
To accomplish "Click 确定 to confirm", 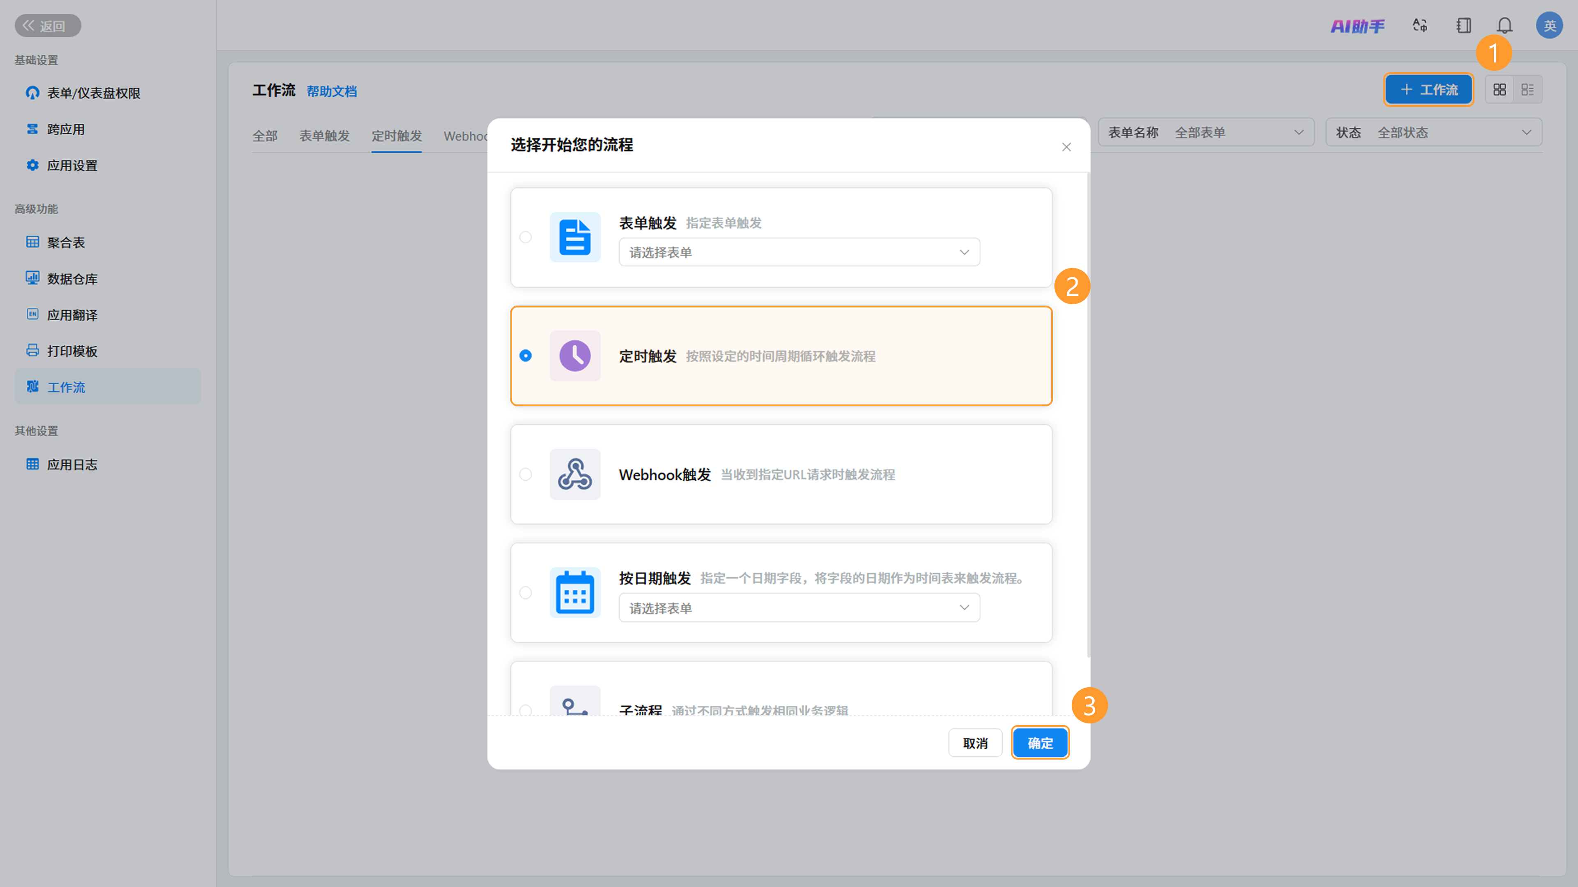I will (1040, 742).
